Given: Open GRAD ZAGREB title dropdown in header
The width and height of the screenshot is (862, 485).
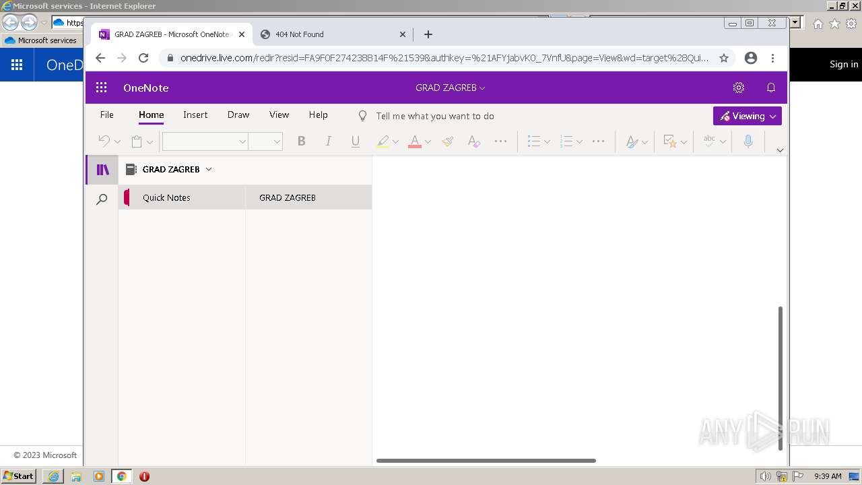Looking at the screenshot, I should tap(450, 88).
